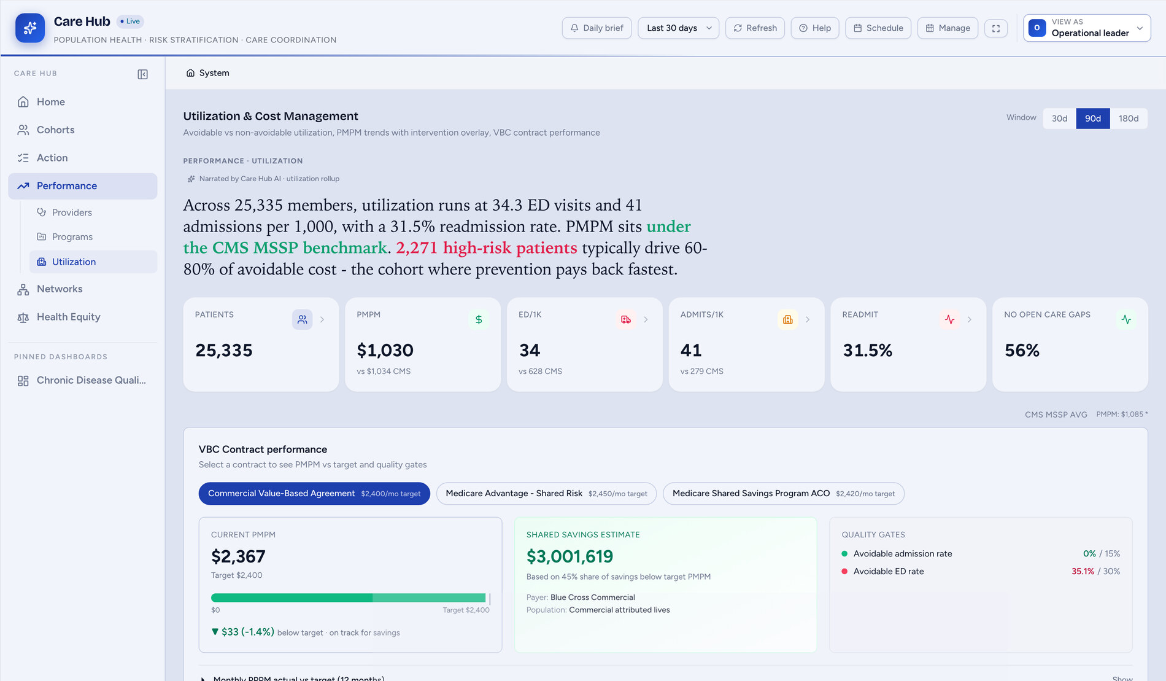Click the System home breadcrumb icon
1166x681 pixels.
click(x=190, y=73)
